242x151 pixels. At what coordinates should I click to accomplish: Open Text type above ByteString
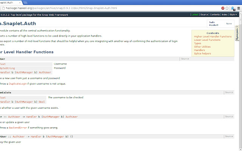click(x=3, y=64)
